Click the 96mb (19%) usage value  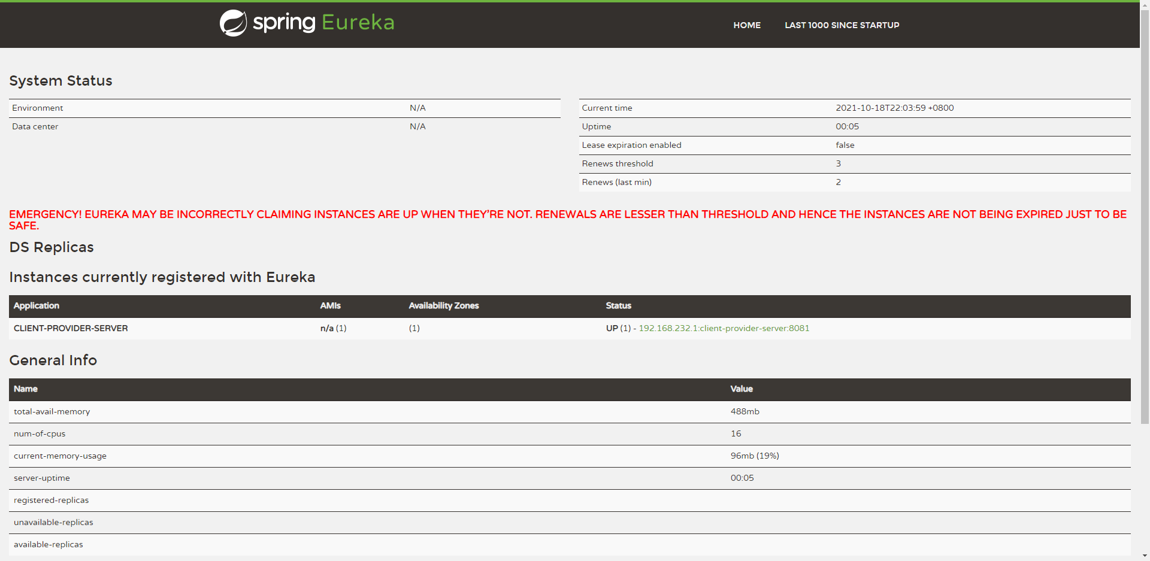point(755,456)
